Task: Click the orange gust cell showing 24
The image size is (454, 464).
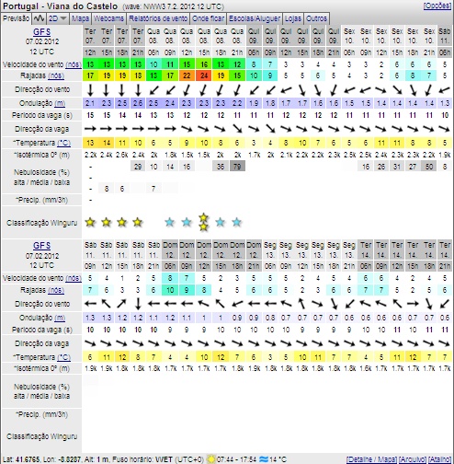Action: pyautogui.click(x=204, y=75)
